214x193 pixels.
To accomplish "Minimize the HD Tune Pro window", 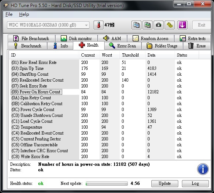I will pos(179,4).
